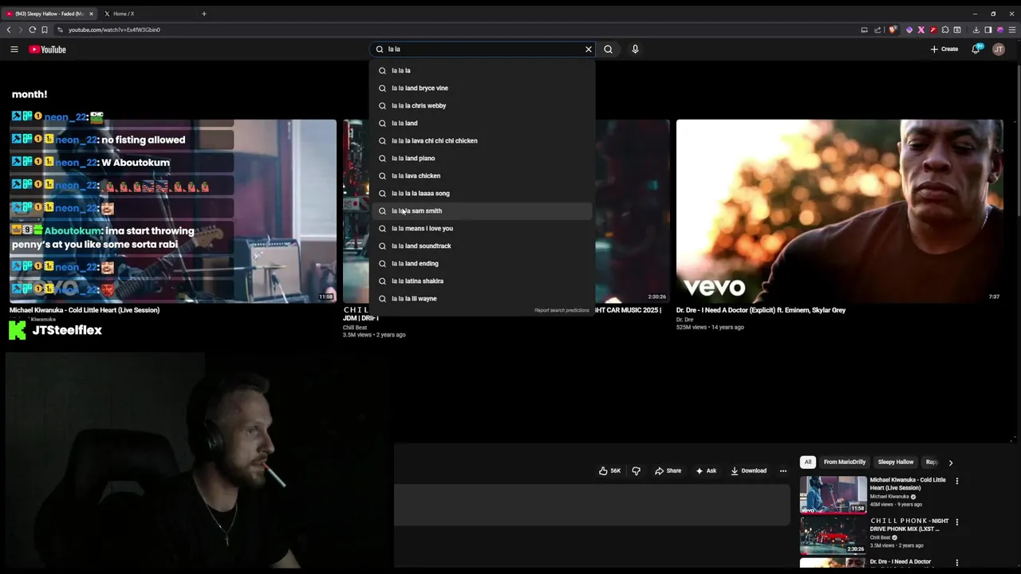Dislike the video with thumbs down
This screenshot has width=1021, height=574.
[636, 470]
